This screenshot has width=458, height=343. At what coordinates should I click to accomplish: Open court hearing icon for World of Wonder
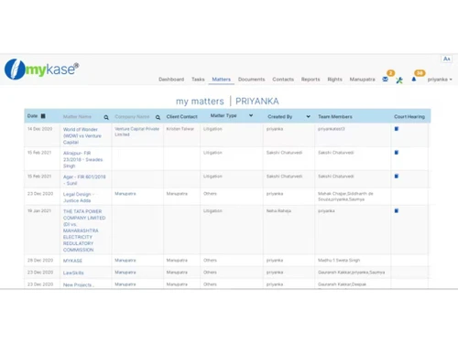tap(397, 129)
